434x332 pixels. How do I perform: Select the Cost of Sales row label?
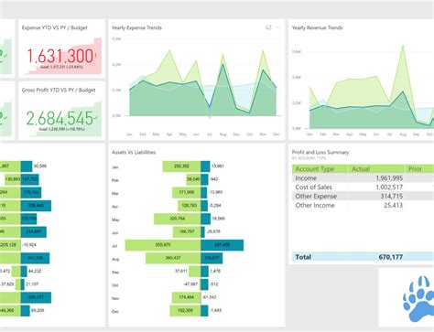tap(313, 187)
